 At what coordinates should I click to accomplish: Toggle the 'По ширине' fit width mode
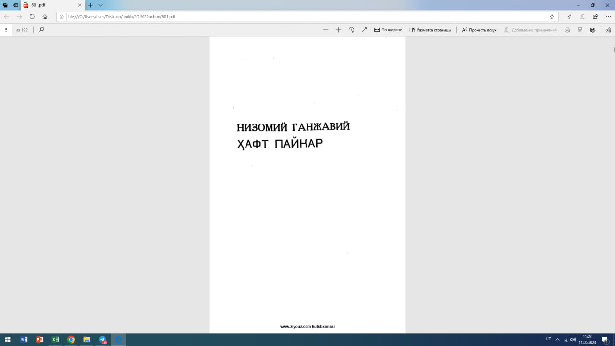pyautogui.click(x=387, y=29)
